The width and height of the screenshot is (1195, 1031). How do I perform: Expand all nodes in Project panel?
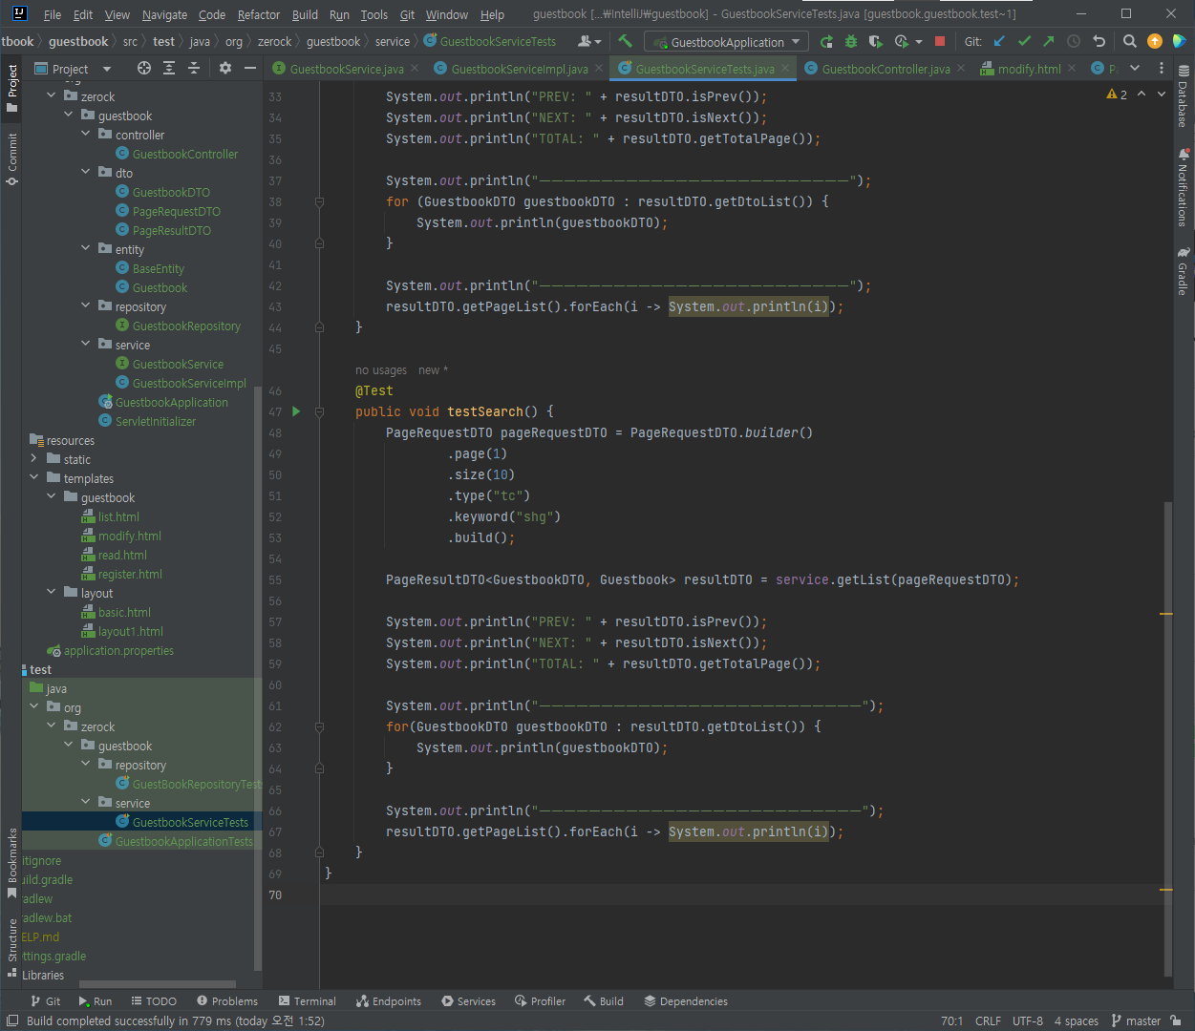pyautogui.click(x=169, y=68)
